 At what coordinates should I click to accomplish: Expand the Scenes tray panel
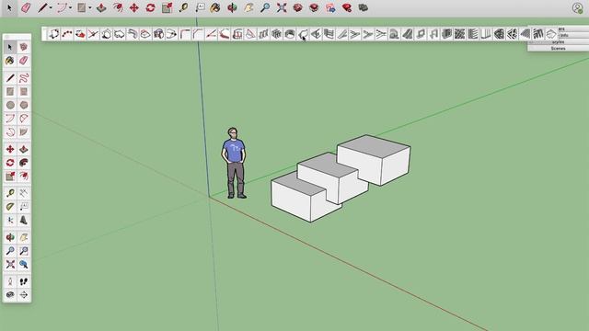click(x=559, y=49)
